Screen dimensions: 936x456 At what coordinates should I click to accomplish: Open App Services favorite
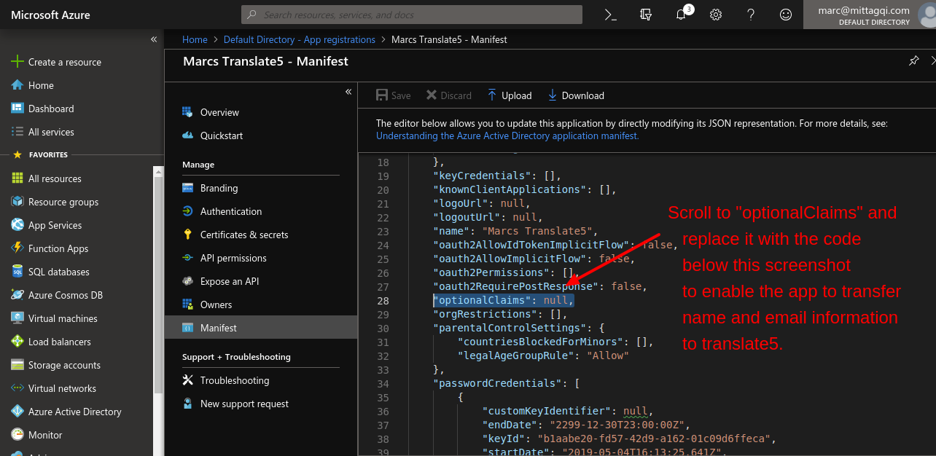coord(46,225)
